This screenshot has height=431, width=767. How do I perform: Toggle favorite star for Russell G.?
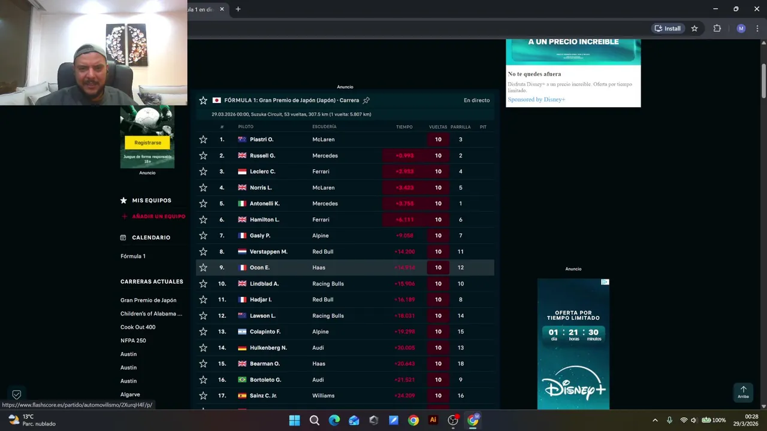203,156
